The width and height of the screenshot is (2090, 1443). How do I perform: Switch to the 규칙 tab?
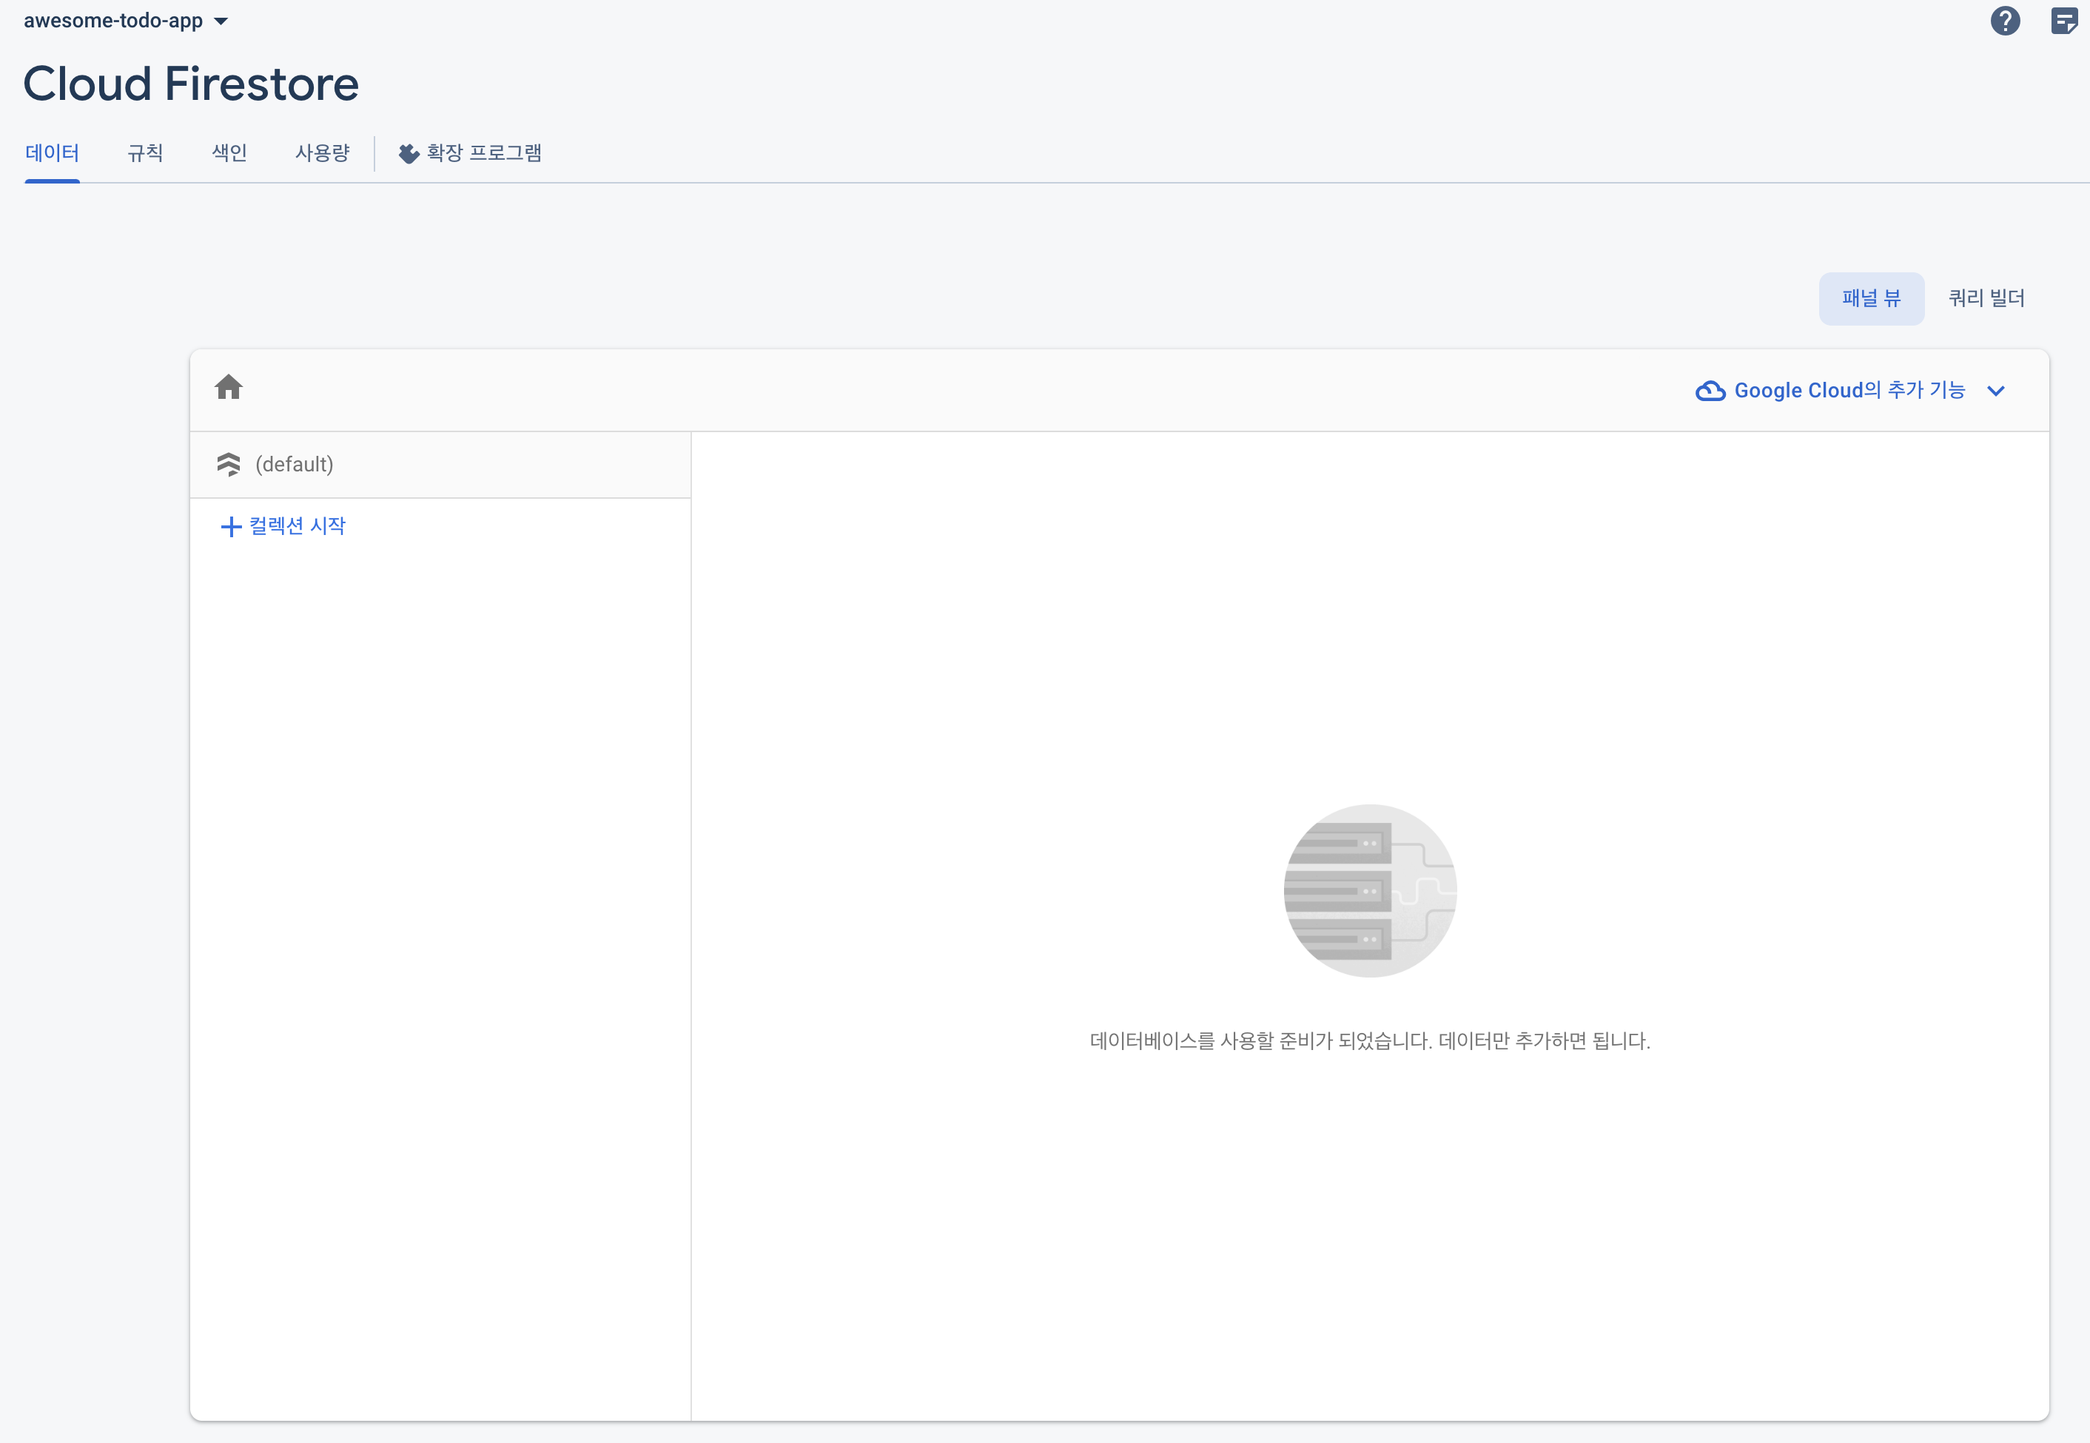[x=146, y=152]
